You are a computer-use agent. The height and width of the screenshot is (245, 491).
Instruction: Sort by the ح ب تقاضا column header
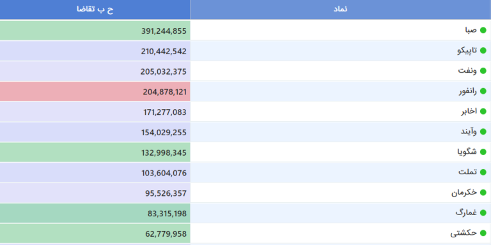tap(95, 10)
